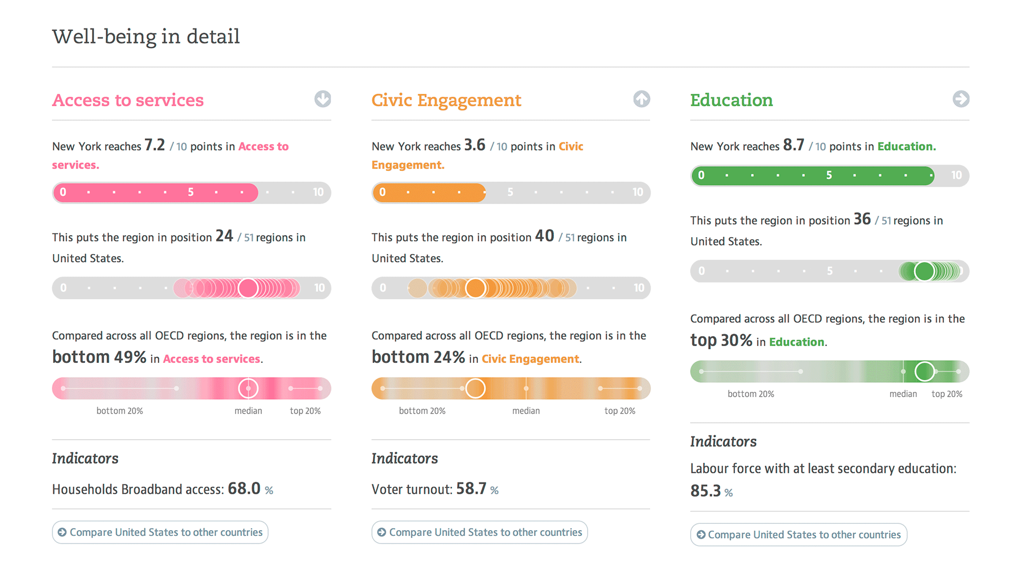Select New York's highlighted orange circle in the regions ranking

[x=476, y=288]
